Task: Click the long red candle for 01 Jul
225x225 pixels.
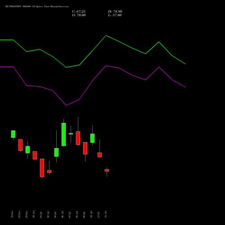Action: click(42, 168)
